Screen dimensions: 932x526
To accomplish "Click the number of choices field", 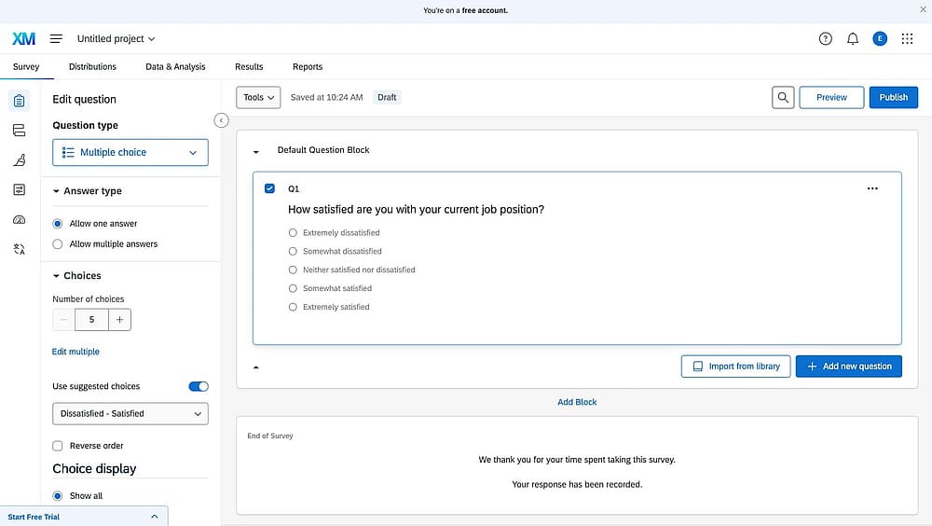I will pyautogui.click(x=91, y=320).
